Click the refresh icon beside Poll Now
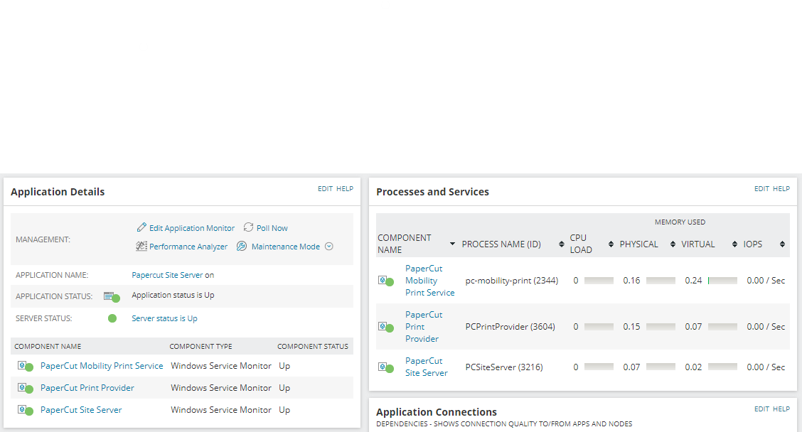802x432 pixels. coord(249,227)
